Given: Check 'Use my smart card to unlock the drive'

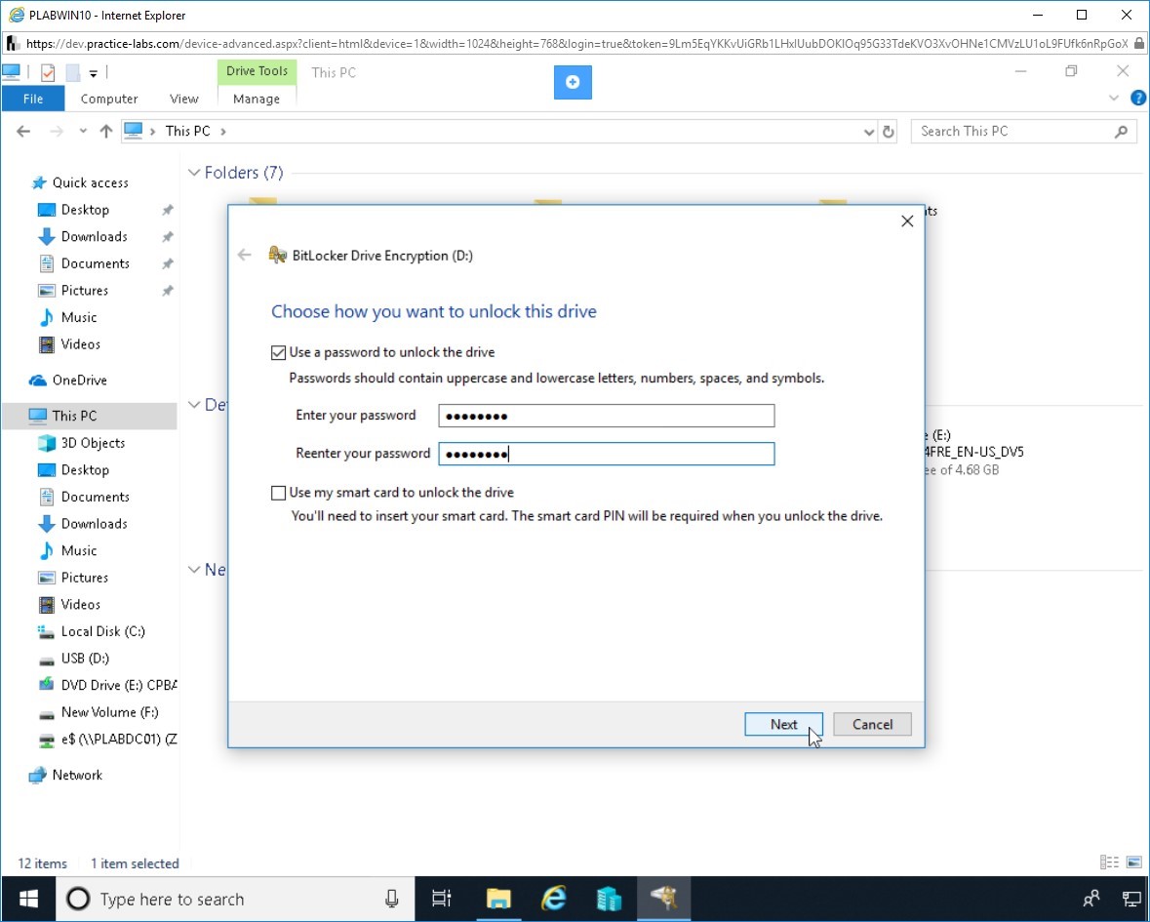Looking at the screenshot, I should 278,493.
